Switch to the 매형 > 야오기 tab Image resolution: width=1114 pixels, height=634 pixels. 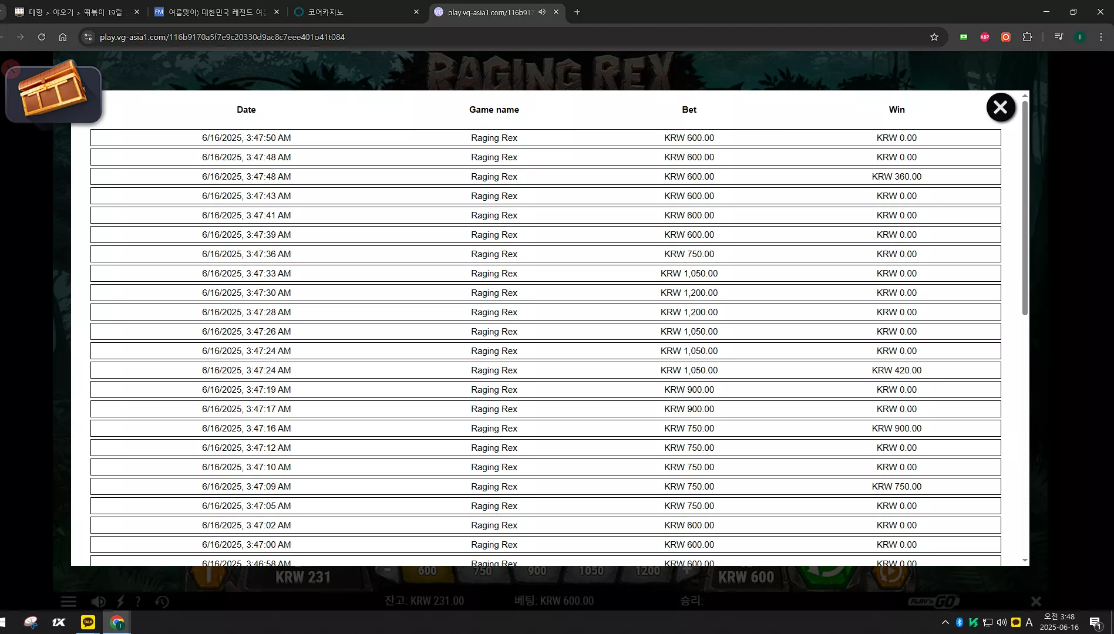click(x=76, y=12)
